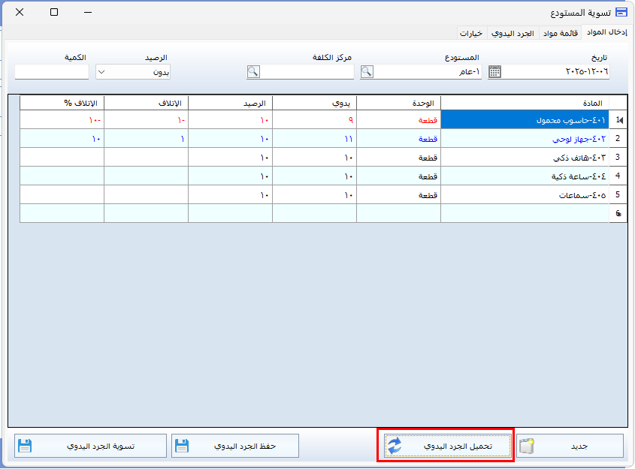Click the cost center (مركز الكلفة) text field
The width and height of the screenshot is (635, 469).
[307, 72]
